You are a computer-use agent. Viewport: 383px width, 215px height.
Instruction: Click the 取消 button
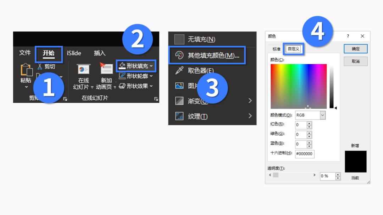pyautogui.click(x=355, y=61)
